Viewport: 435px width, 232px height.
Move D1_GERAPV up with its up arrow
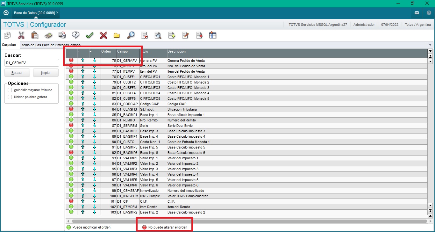(x=83, y=60)
